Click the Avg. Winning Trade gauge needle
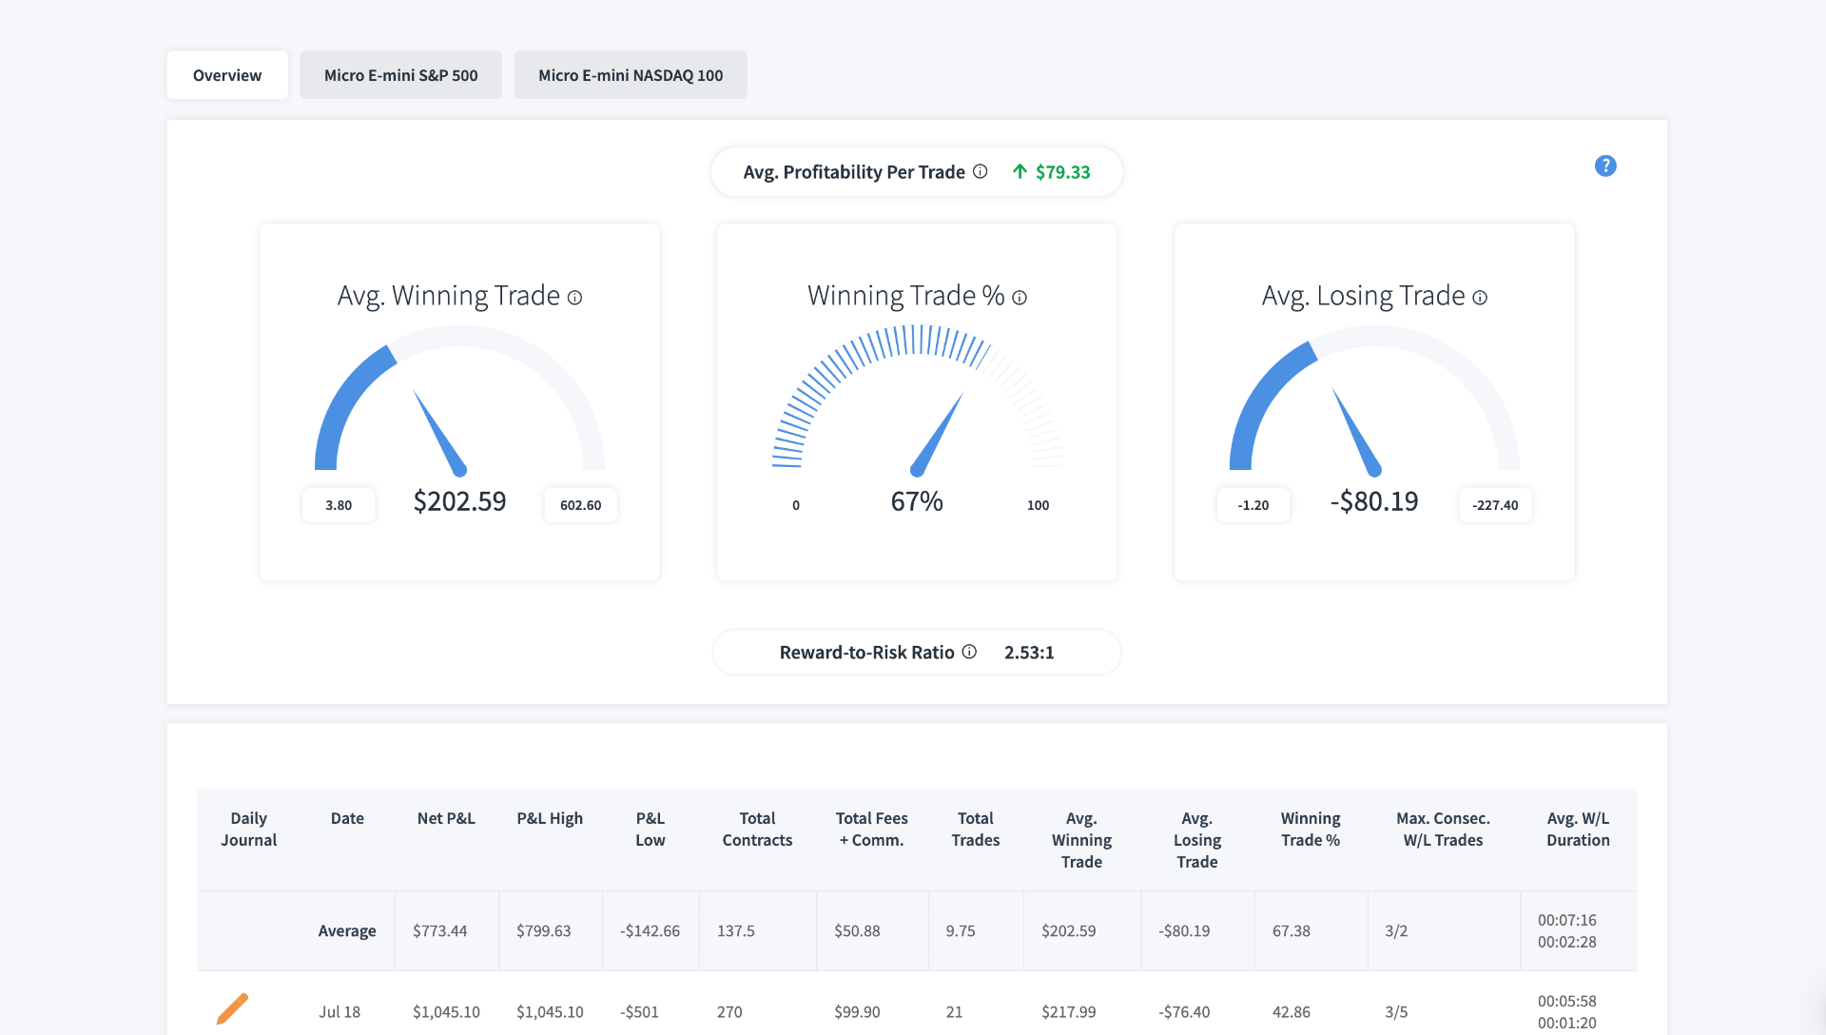 [439, 433]
